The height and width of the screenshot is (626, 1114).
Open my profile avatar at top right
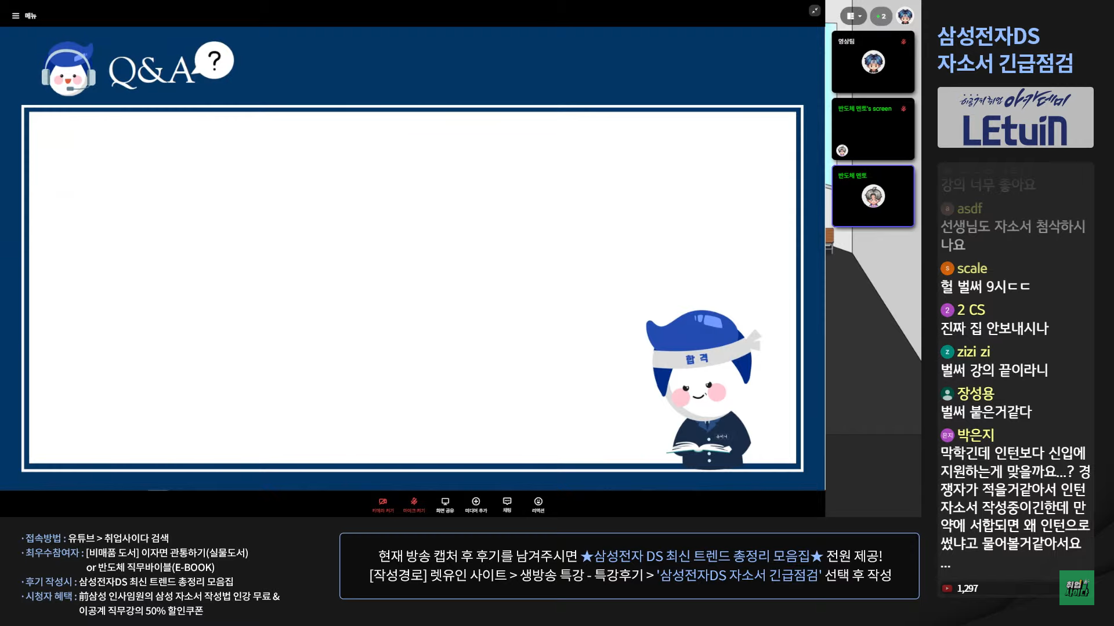coord(905,16)
